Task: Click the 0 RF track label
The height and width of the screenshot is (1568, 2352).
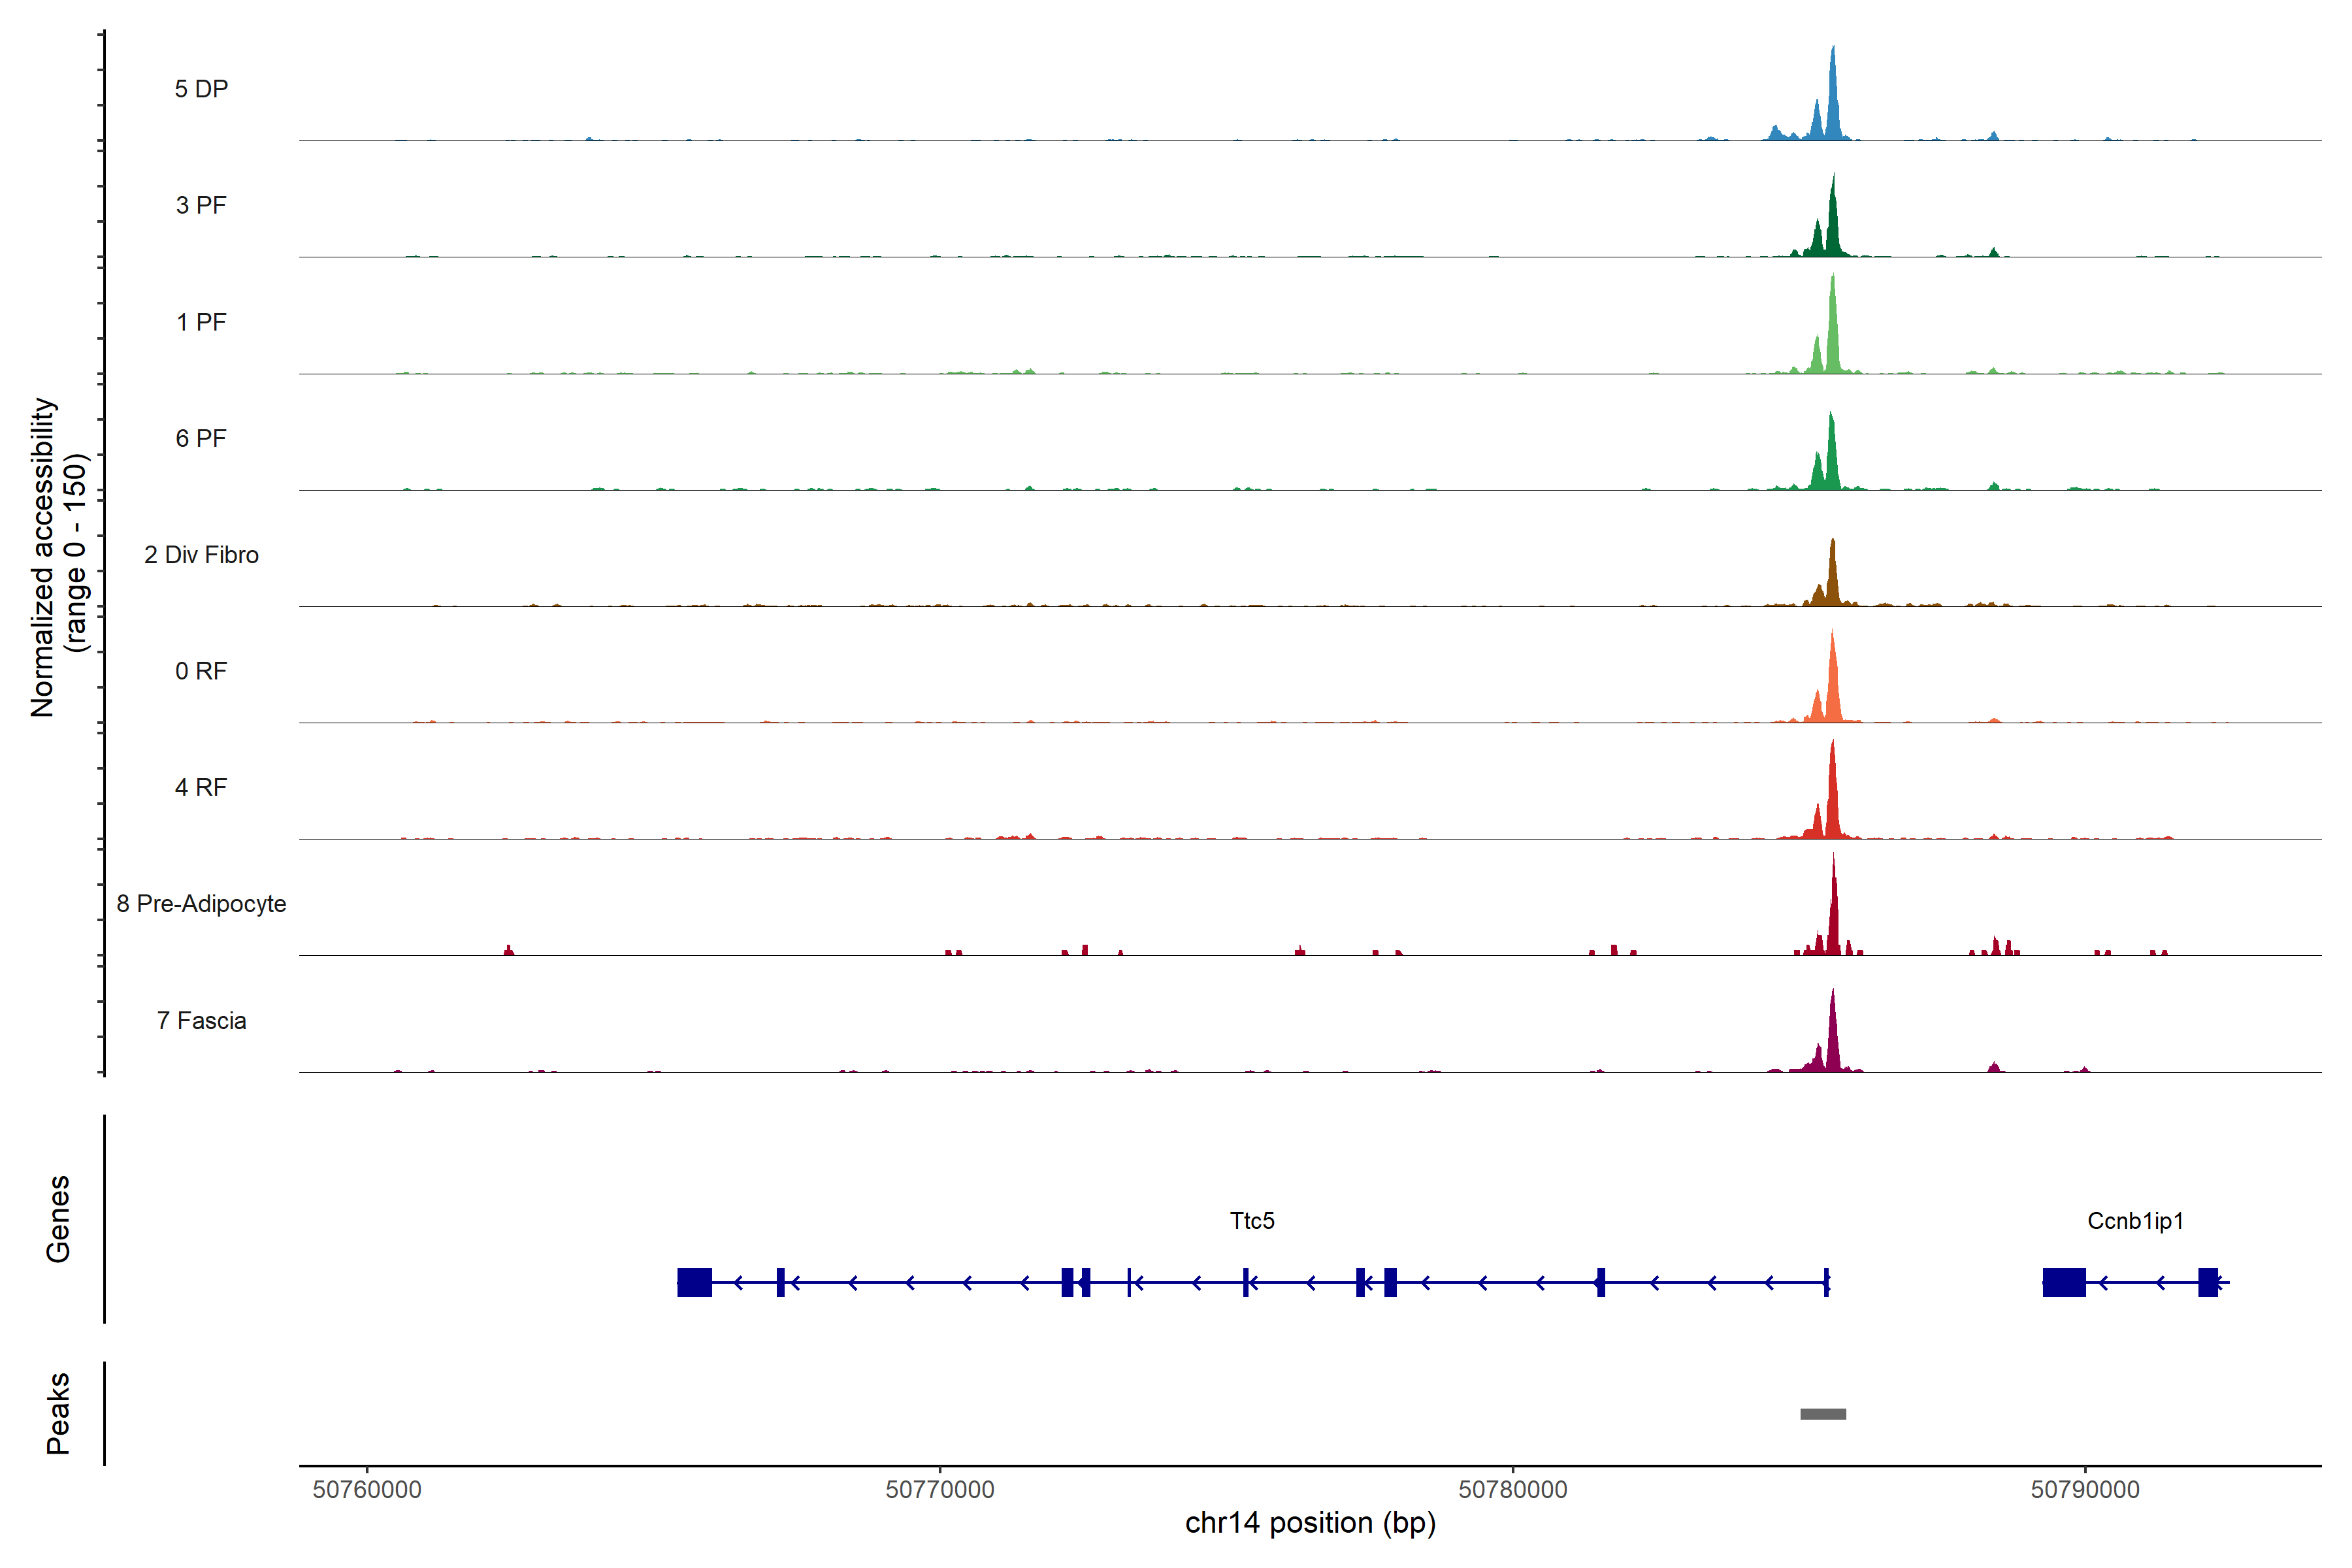Action: coord(201,671)
